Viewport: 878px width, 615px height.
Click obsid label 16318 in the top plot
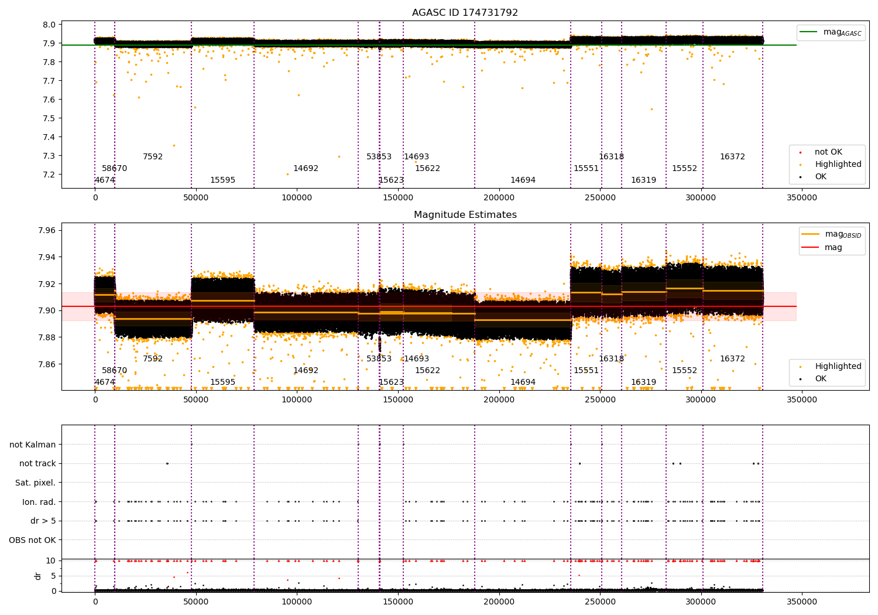tap(611, 157)
